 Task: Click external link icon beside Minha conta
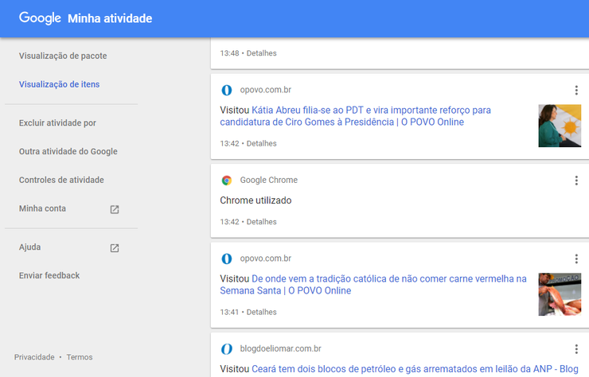(x=115, y=209)
